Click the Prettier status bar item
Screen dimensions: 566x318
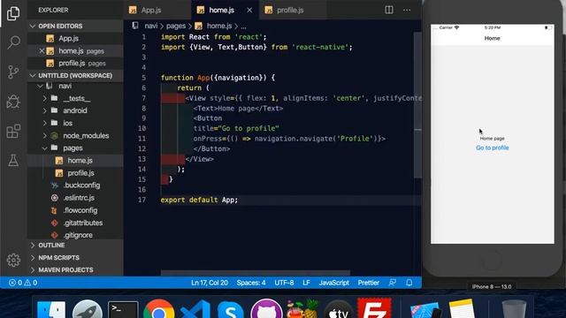(368, 283)
